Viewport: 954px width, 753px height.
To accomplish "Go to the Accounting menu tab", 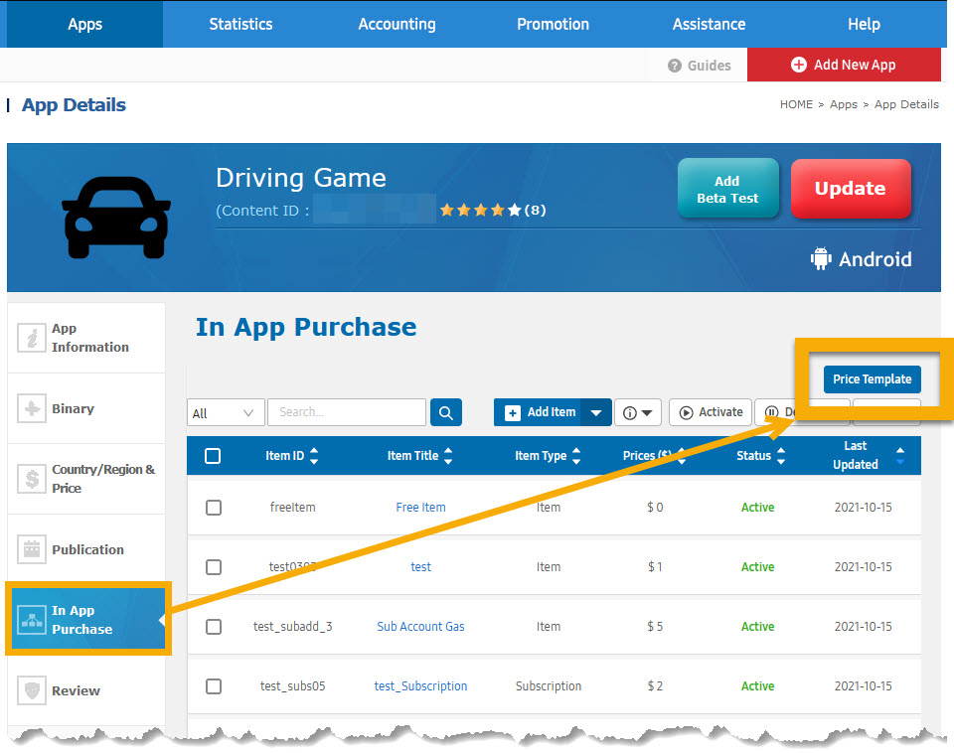I will point(397,24).
